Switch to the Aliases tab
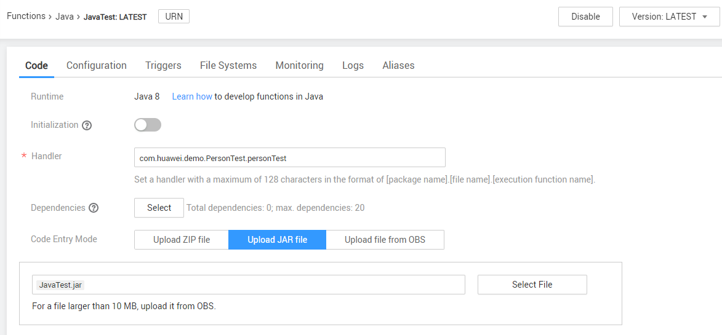 [x=398, y=65]
